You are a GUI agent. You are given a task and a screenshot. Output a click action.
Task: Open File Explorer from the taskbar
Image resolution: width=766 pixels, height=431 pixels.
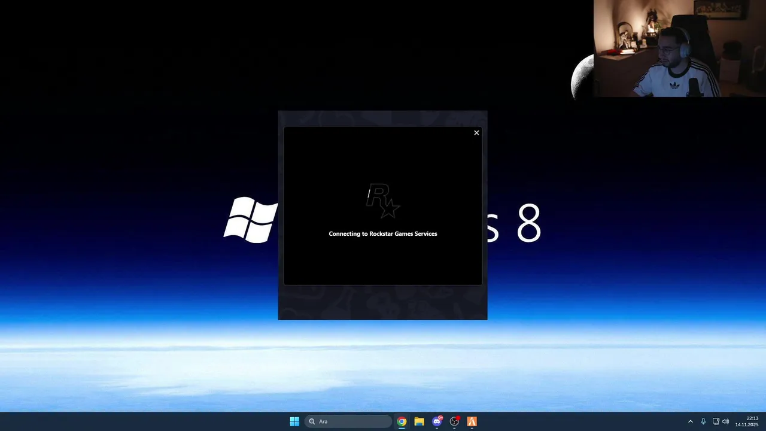[419, 421]
